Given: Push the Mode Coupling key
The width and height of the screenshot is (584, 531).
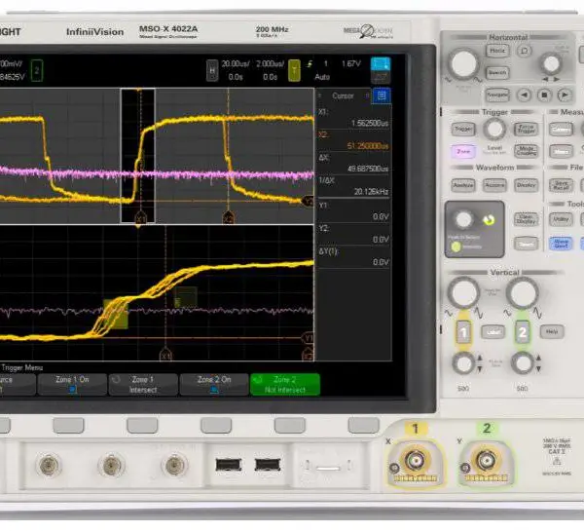Looking at the screenshot, I should click(527, 151).
